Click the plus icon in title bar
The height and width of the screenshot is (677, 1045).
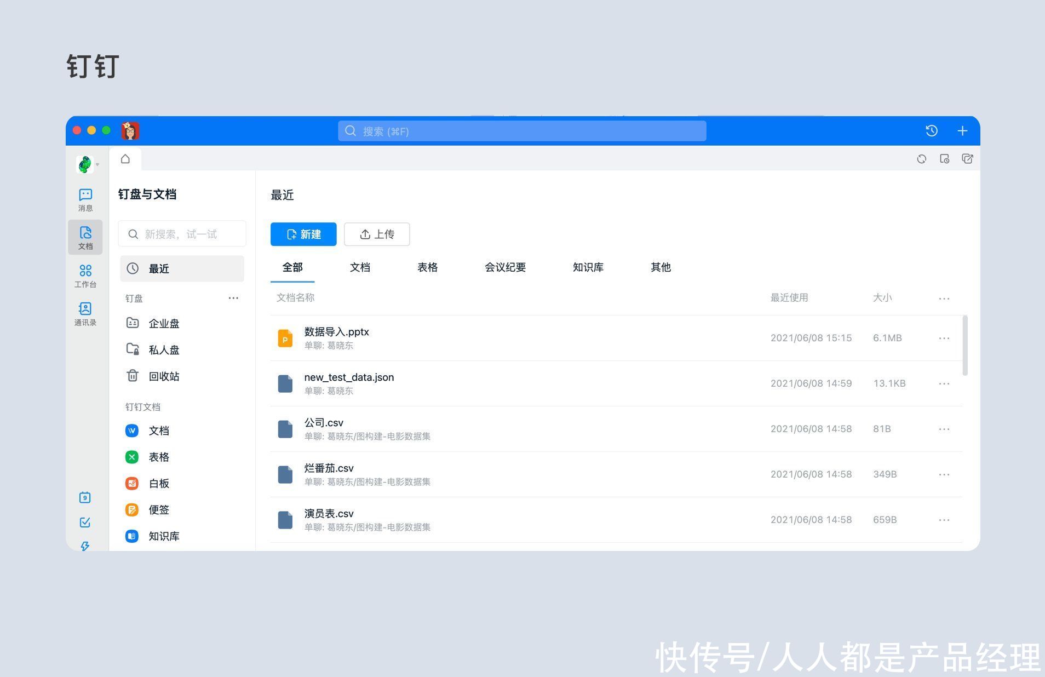pos(962,131)
